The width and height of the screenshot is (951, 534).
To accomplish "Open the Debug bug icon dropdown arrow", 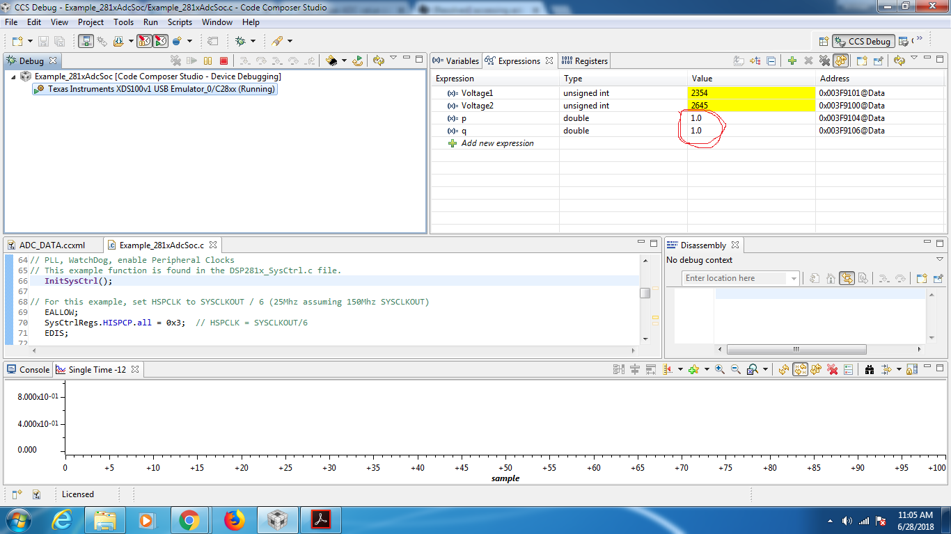I will [x=253, y=41].
